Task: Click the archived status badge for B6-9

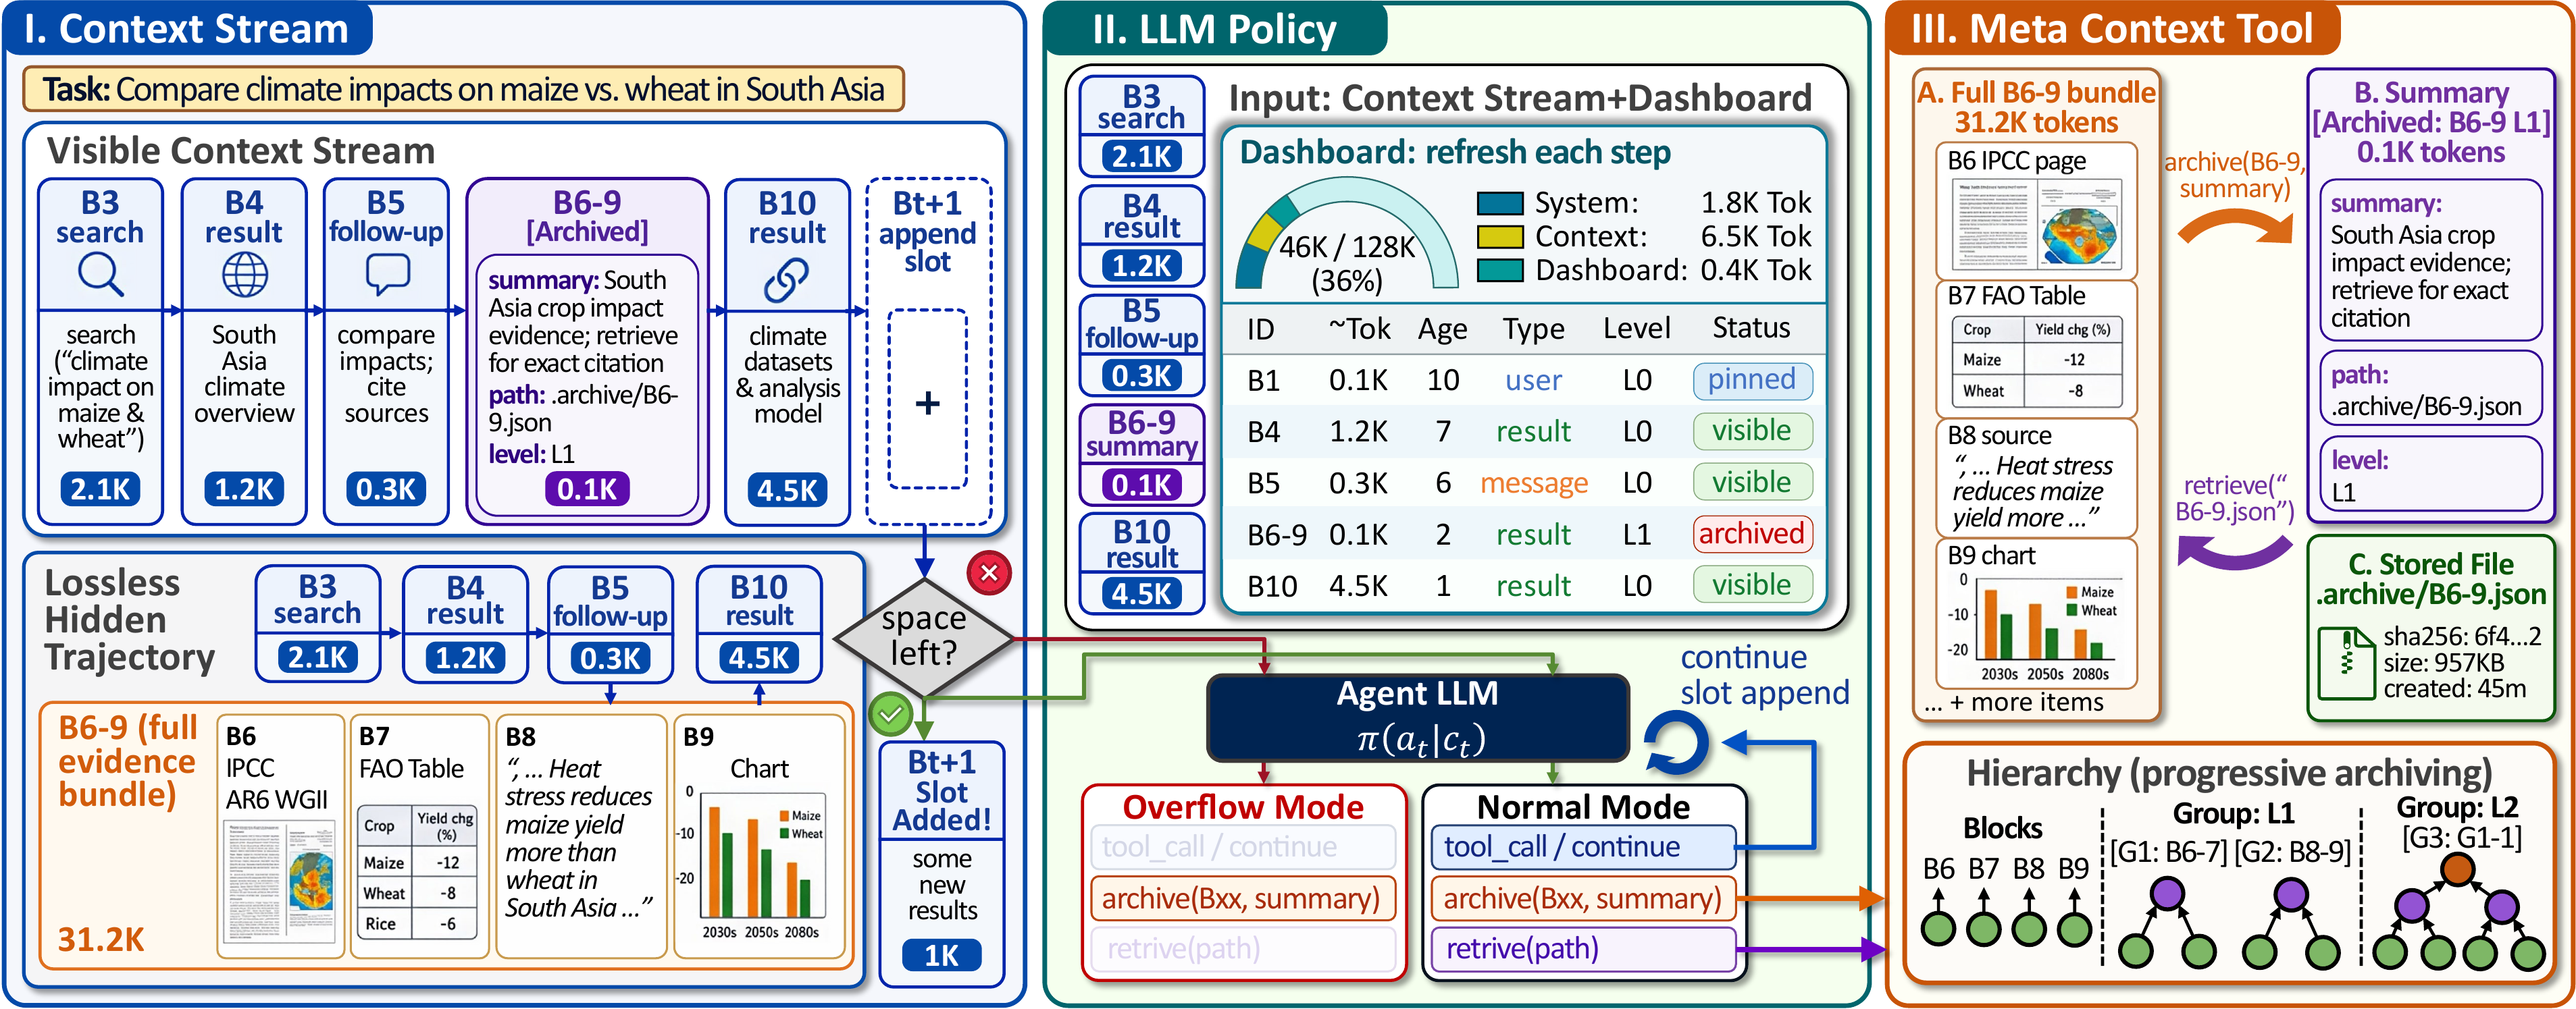Action: (1752, 533)
